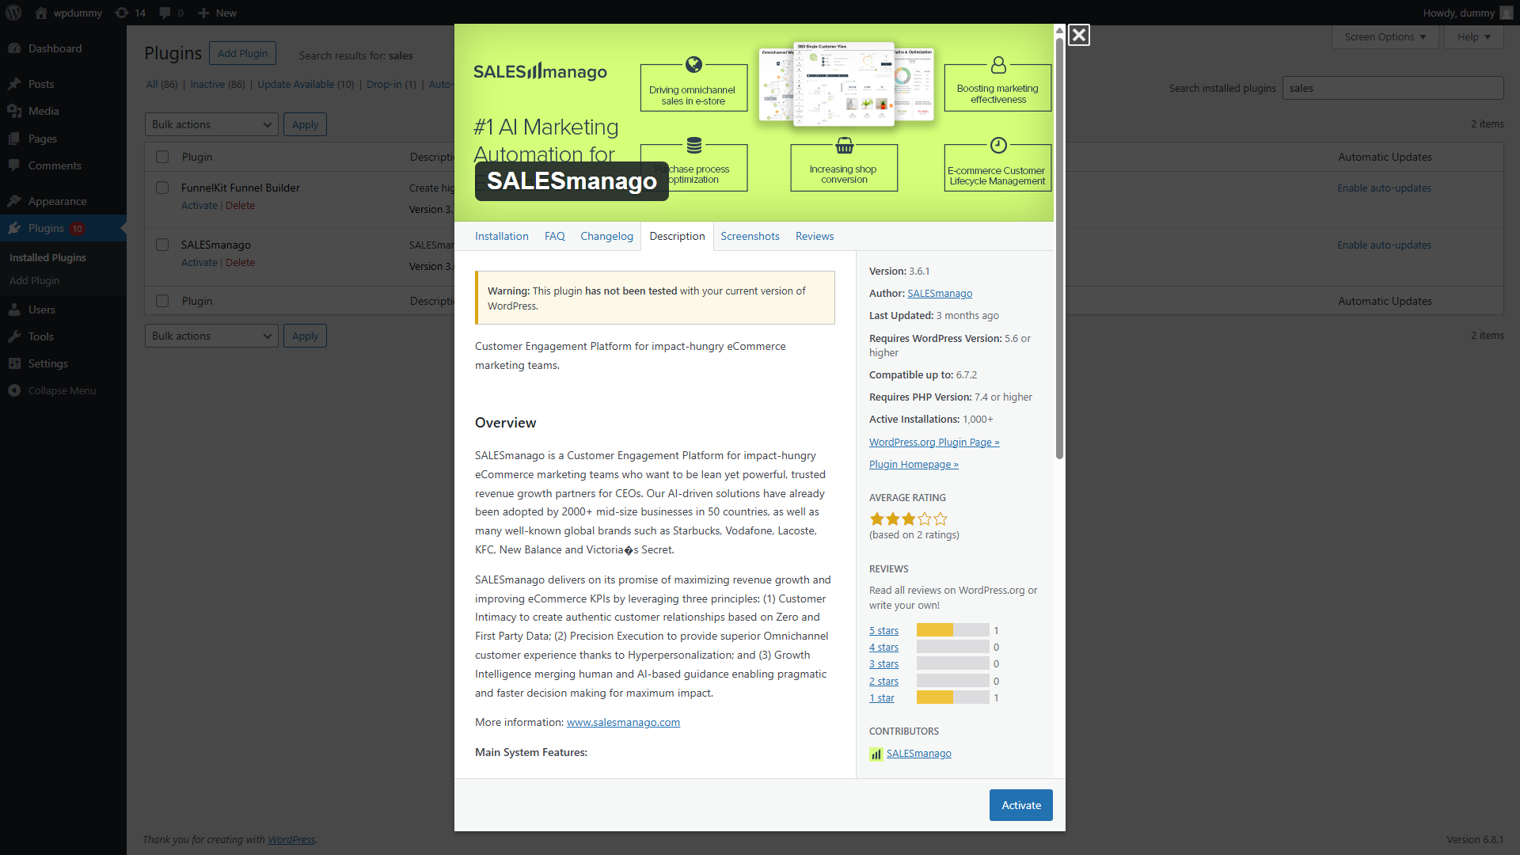
Task: Toggle the select-all checkbox in table footer
Action: point(162,301)
